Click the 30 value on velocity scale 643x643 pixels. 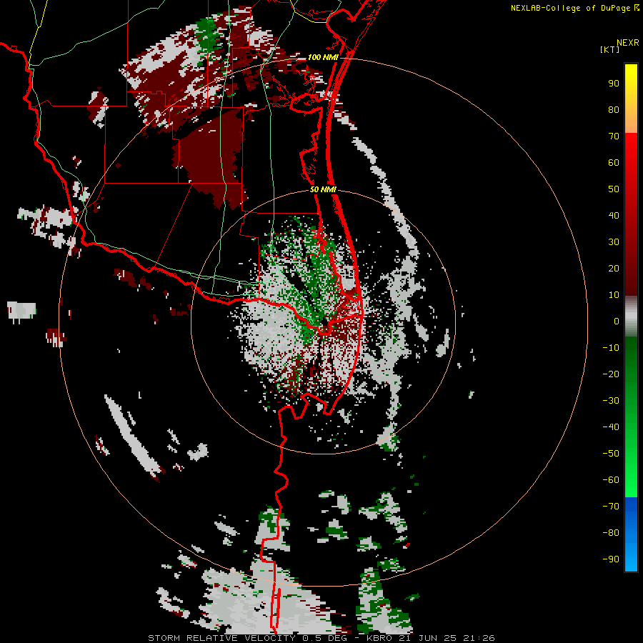tap(614, 242)
